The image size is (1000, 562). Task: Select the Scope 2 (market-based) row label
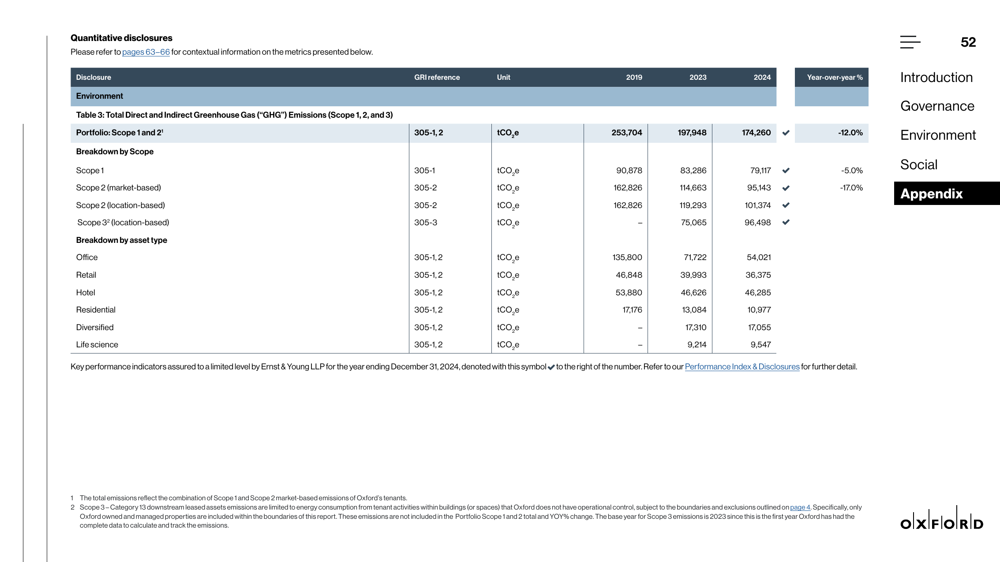point(118,188)
